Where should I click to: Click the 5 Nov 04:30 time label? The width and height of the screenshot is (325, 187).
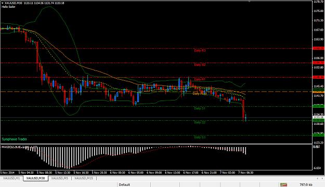pos(26,172)
